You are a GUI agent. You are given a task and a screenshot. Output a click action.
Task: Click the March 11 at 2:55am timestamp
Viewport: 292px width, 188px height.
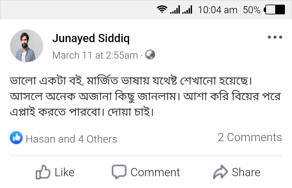(95, 55)
